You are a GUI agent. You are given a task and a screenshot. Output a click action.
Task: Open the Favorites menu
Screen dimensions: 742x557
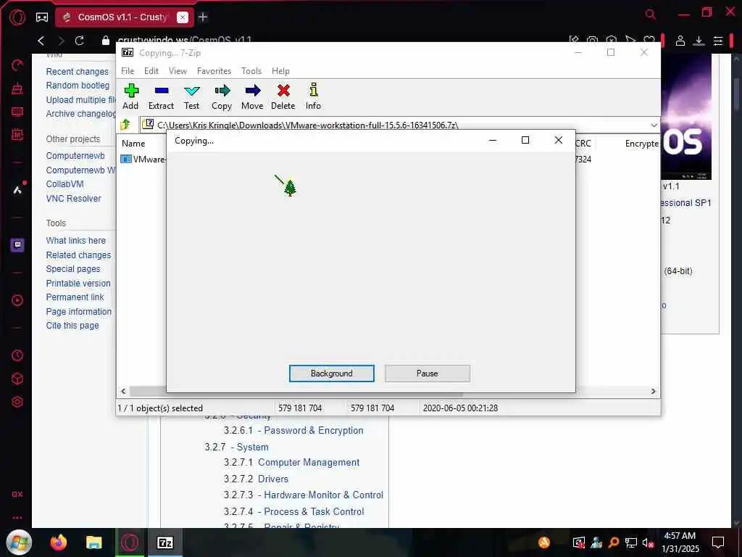tap(214, 71)
